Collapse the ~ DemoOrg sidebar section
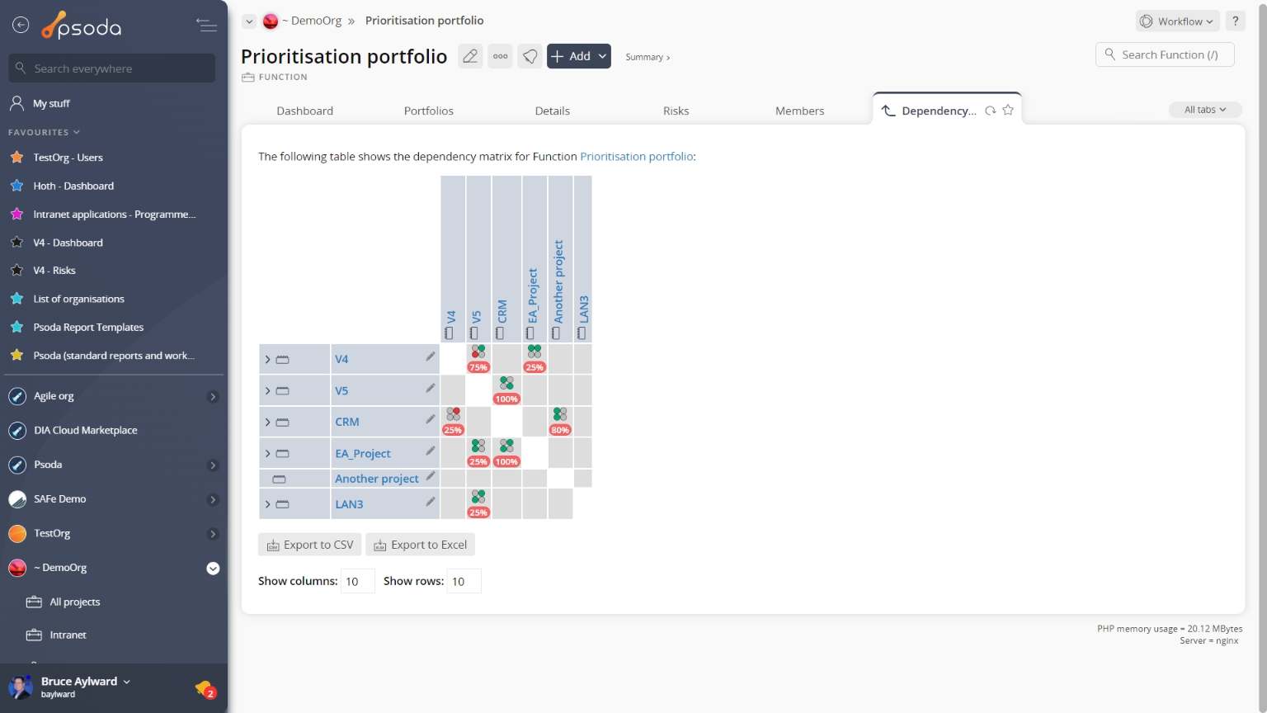The width and height of the screenshot is (1267, 713). (x=213, y=568)
